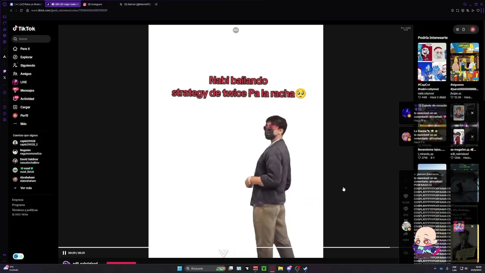This screenshot has height=273, width=485.
Task: Open Steam from the taskbar
Action: coord(305,268)
